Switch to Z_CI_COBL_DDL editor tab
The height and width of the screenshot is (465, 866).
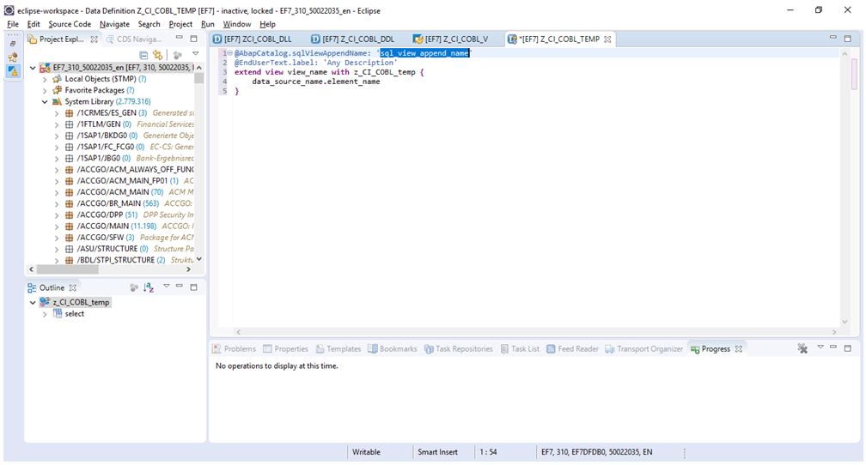(x=353, y=39)
